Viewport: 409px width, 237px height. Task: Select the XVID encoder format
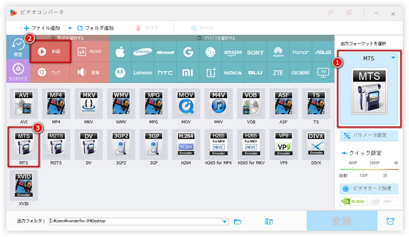23,185
